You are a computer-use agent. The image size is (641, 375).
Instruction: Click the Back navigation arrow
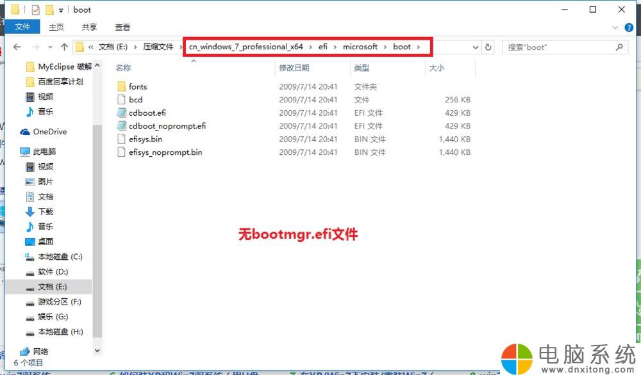pyautogui.click(x=17, y=47)
